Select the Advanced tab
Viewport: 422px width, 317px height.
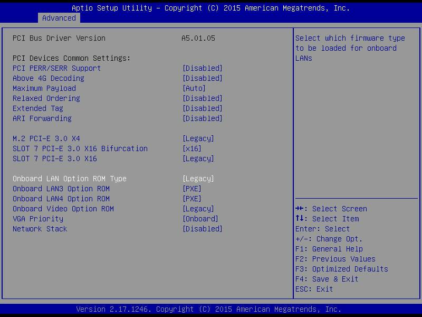(59, 18)
